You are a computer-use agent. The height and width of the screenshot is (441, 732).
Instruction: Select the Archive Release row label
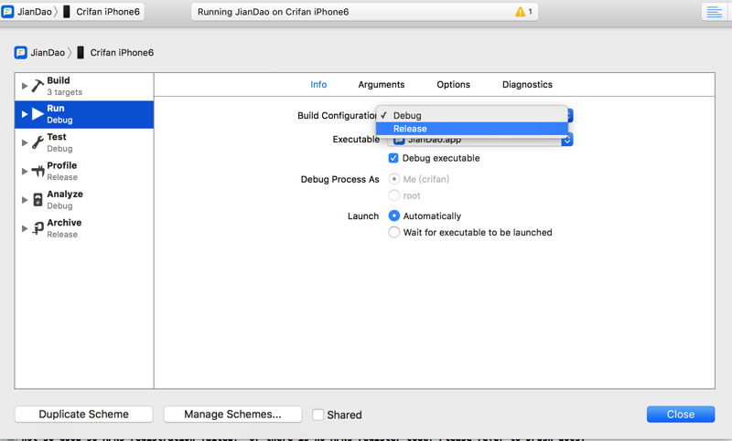[x=64, y=228]
